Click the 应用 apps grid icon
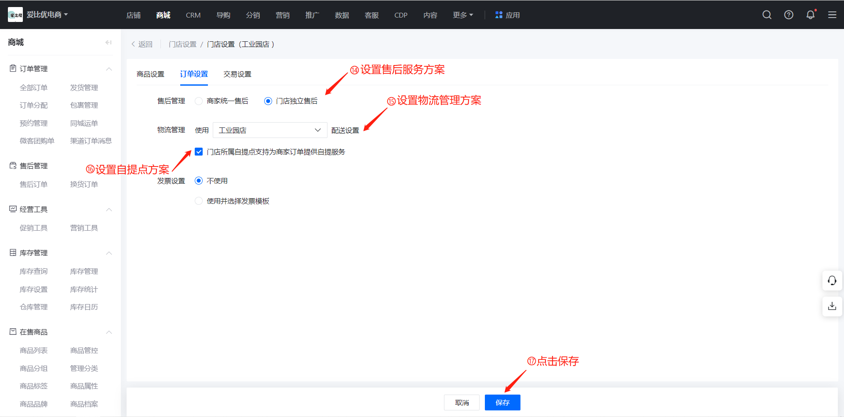Viewport: 844px width, 417px height. (x=499, y=15)
